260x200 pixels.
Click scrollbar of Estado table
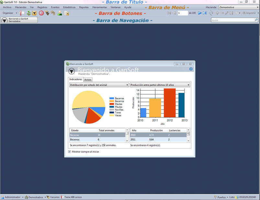click(x=127, y=135)
